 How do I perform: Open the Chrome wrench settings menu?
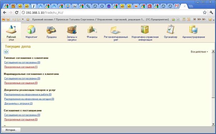(x=211, y=12)
